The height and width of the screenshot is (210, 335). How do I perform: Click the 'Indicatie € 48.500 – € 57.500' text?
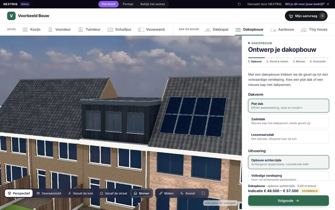pyautogui.click(x=273, y=191)
